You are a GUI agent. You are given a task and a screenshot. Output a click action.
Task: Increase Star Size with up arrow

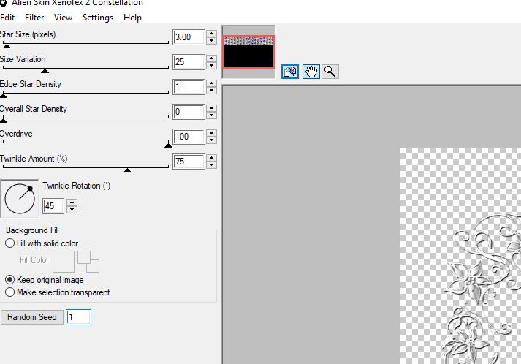coord(211,34)
